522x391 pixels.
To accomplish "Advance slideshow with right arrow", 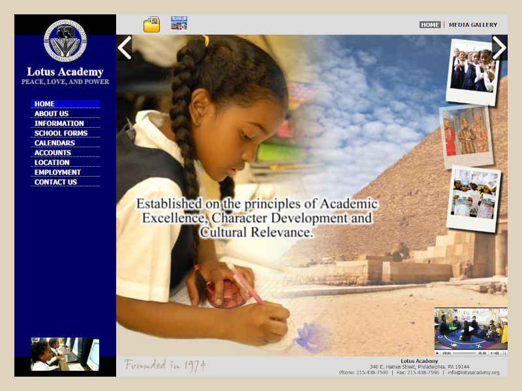I will pyautogui.click(x=499, y=48).
